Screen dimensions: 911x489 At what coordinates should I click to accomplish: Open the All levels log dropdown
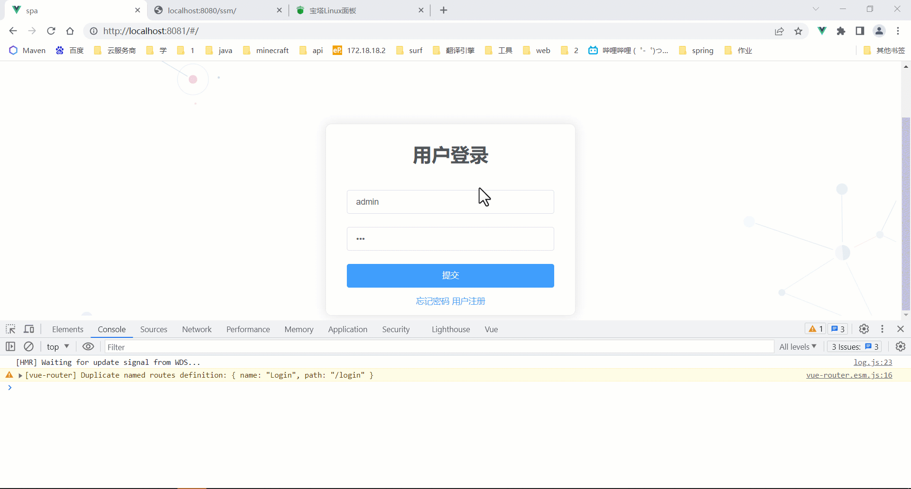click(x=798, y=346)
